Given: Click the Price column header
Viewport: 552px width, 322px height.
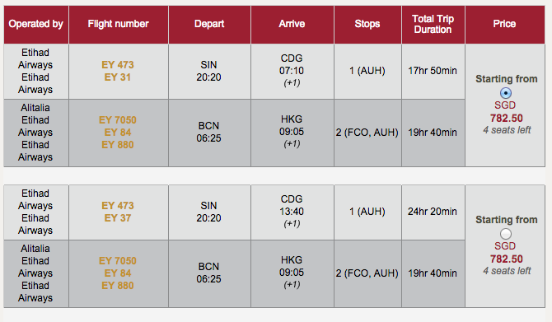Looking at the screenshot, I should click(505, 24).
